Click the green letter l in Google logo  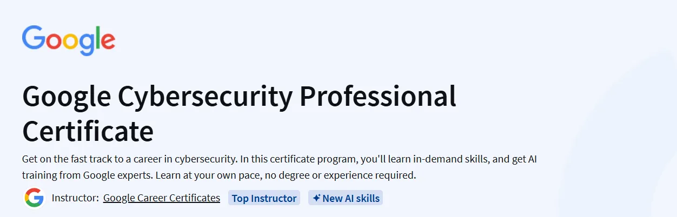[x=97, y=37]
